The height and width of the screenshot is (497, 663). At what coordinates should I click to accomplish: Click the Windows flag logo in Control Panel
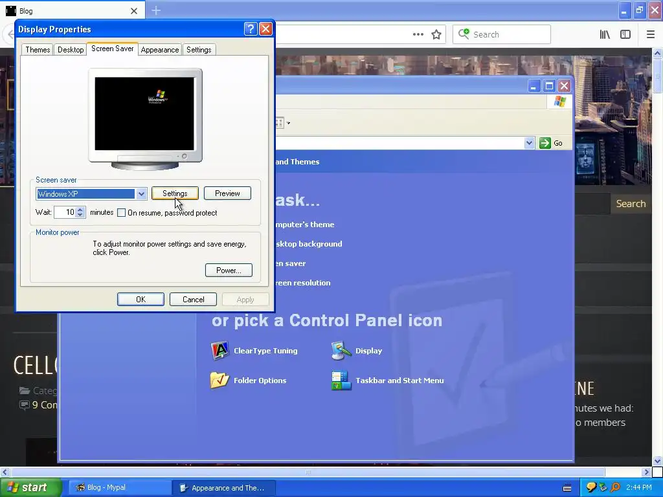click(560, 102)
